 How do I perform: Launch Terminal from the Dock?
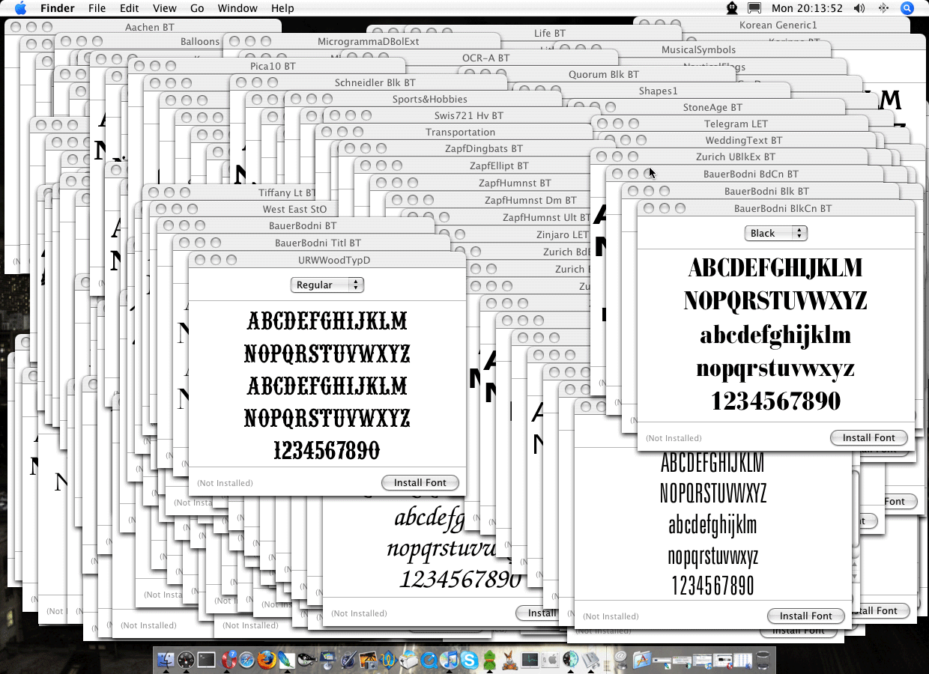[206, 661]
